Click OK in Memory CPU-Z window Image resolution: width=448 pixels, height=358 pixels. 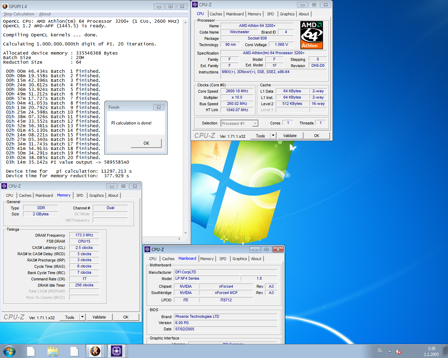[126, 317]
